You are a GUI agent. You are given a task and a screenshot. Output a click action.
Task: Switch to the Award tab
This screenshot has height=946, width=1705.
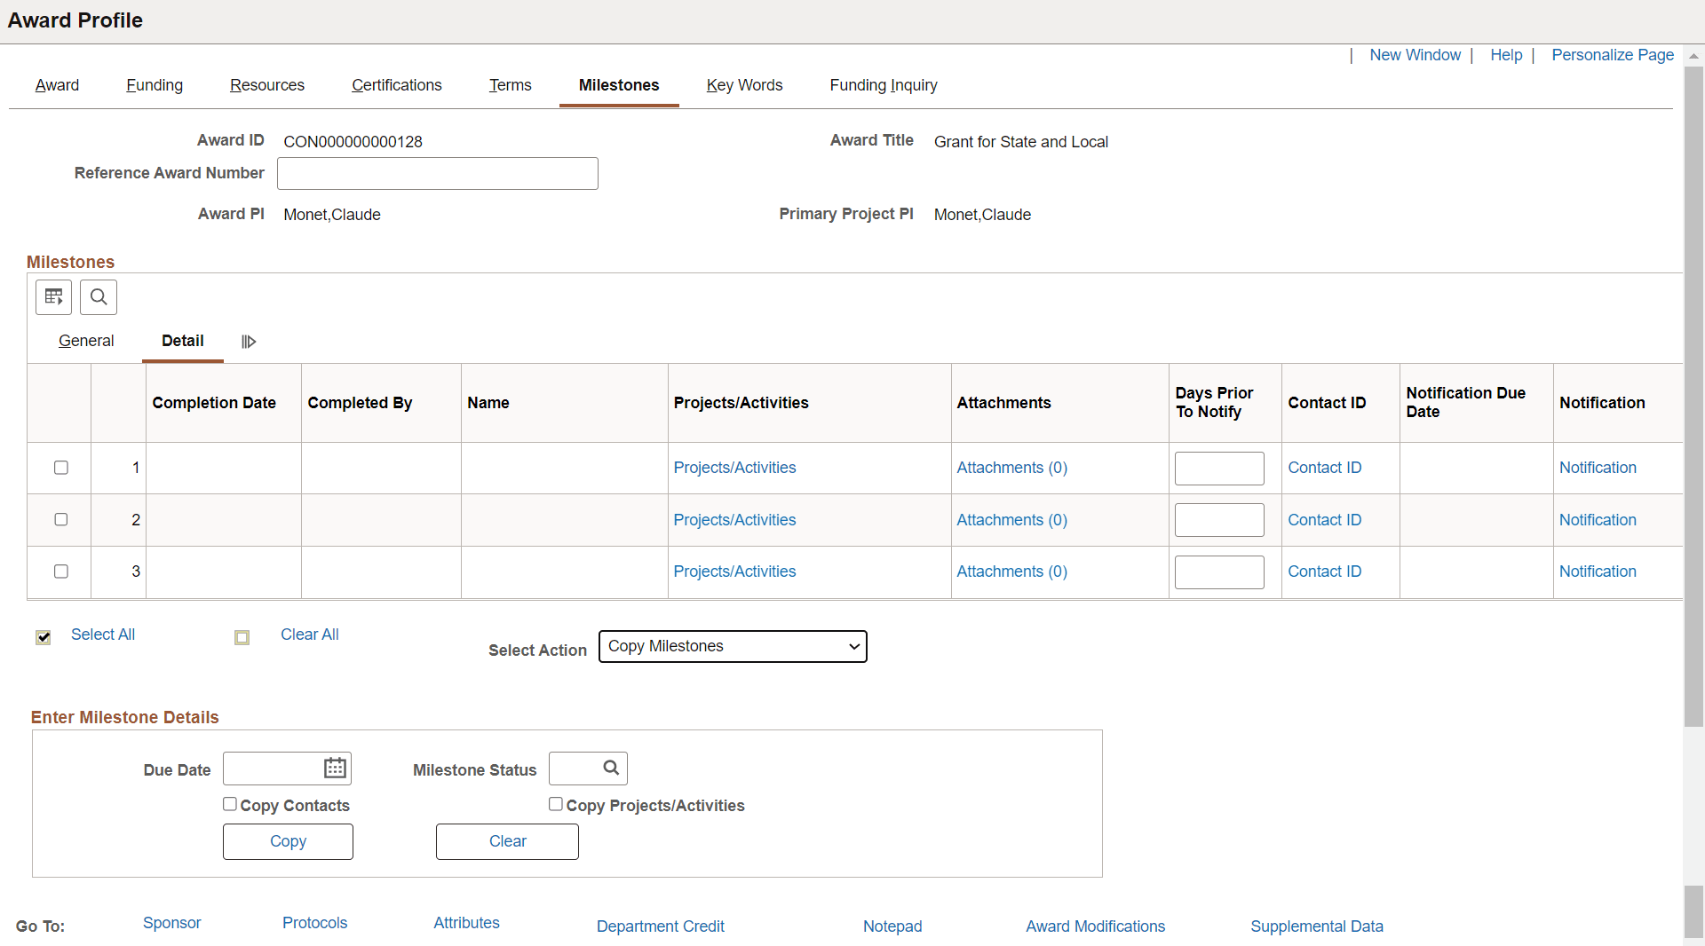pyautogui.click(x=57, y=85)
